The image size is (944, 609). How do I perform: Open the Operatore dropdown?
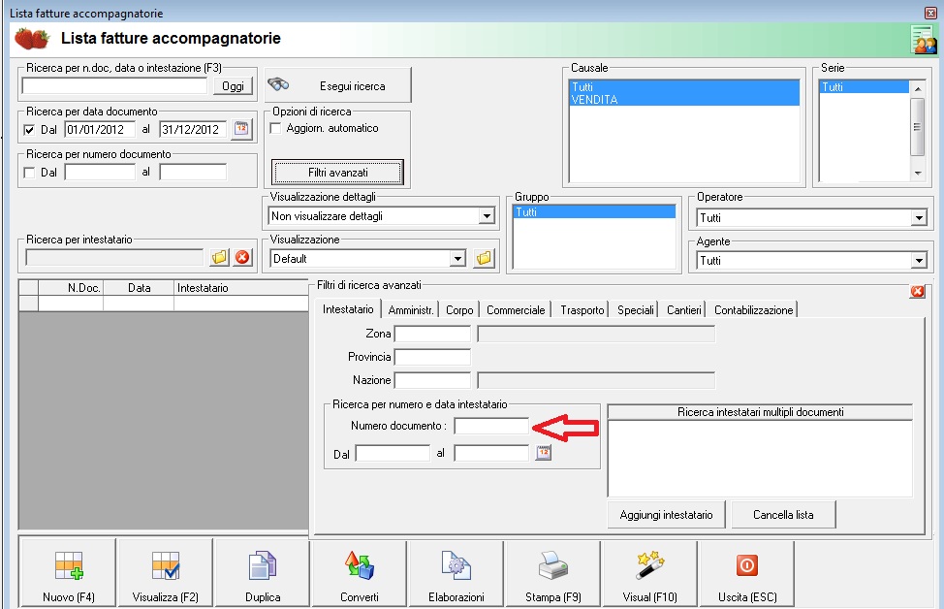[x=918, y=218]
